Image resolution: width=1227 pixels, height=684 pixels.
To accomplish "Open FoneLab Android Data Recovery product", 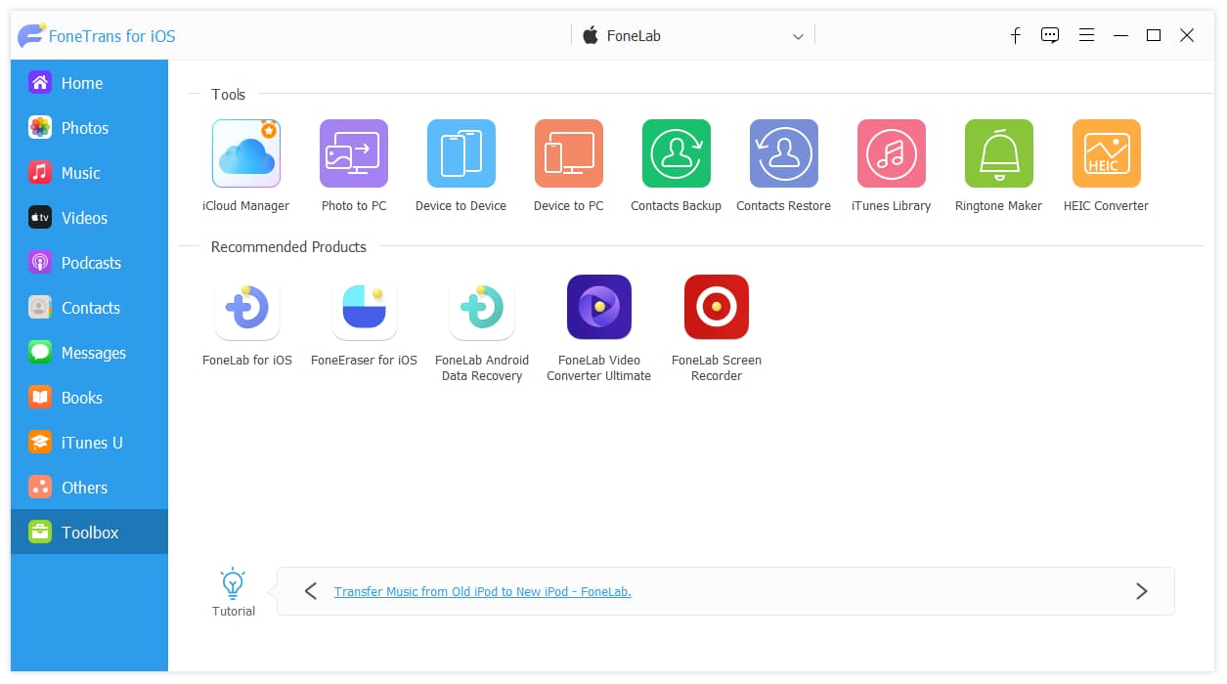I will pyautogui.click(x=482, y=307).
